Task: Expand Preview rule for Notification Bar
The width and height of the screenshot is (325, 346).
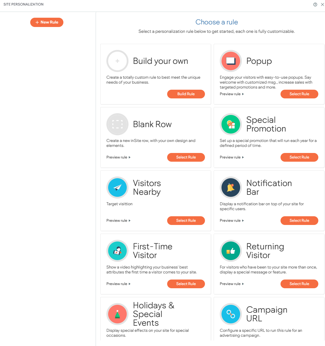Action: [x=232, y=221]
